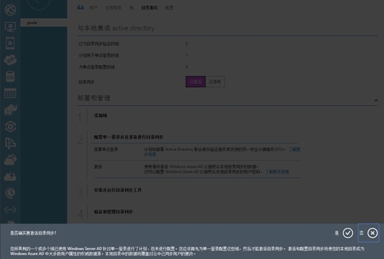Open Storage grid icon in sidebar
The width and height of the screenshot is (384, 259).
pyautogui.click(x=10, y=93)
